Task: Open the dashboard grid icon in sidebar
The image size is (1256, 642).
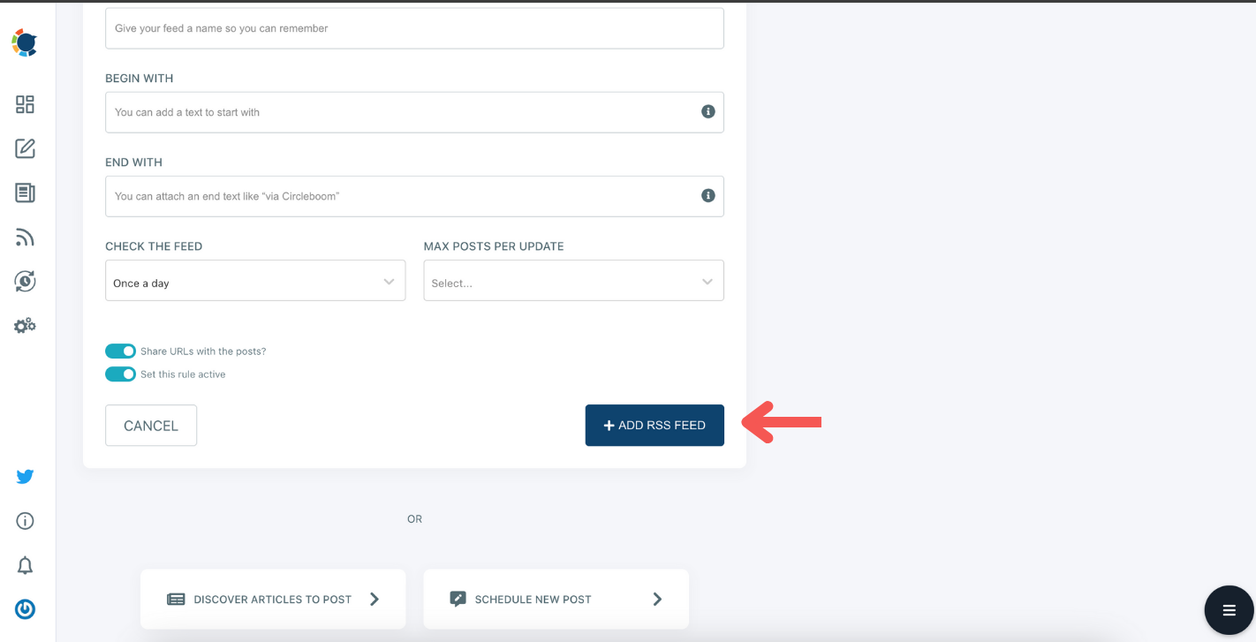Action: coord(25,104)
